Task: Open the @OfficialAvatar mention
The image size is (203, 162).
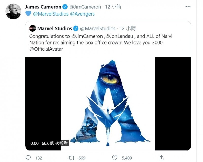Action: (x=46, y=49)
